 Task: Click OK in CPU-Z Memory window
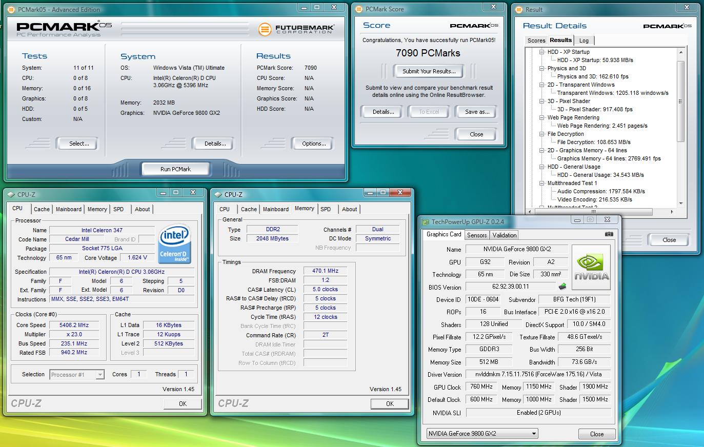390,404
